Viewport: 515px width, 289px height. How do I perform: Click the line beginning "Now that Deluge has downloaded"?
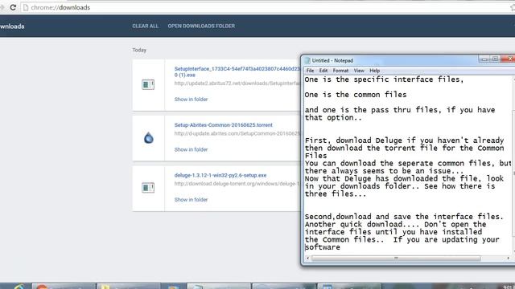[x=404, y=178]
